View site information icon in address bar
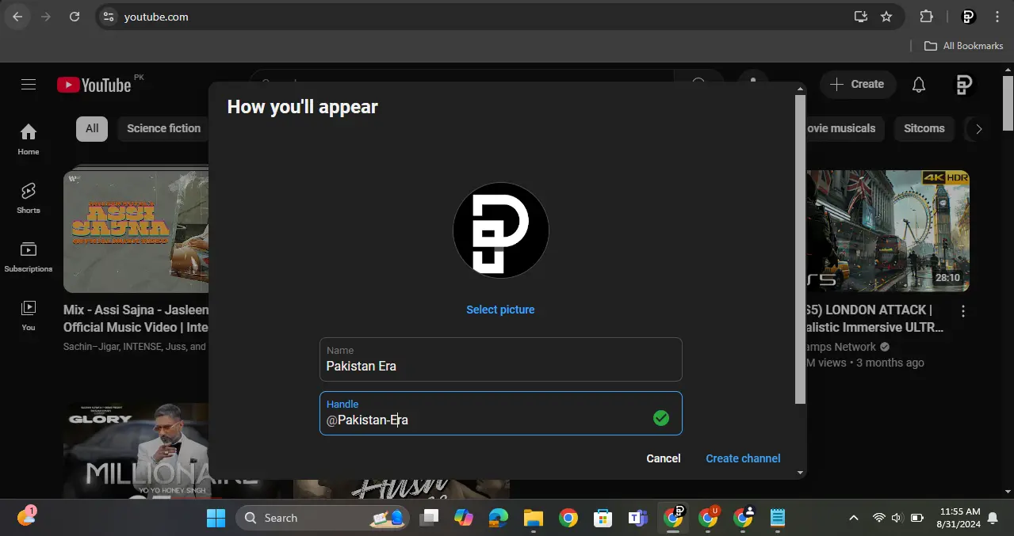This screenshot has width=1014, height=536. (x=109, y=17)
